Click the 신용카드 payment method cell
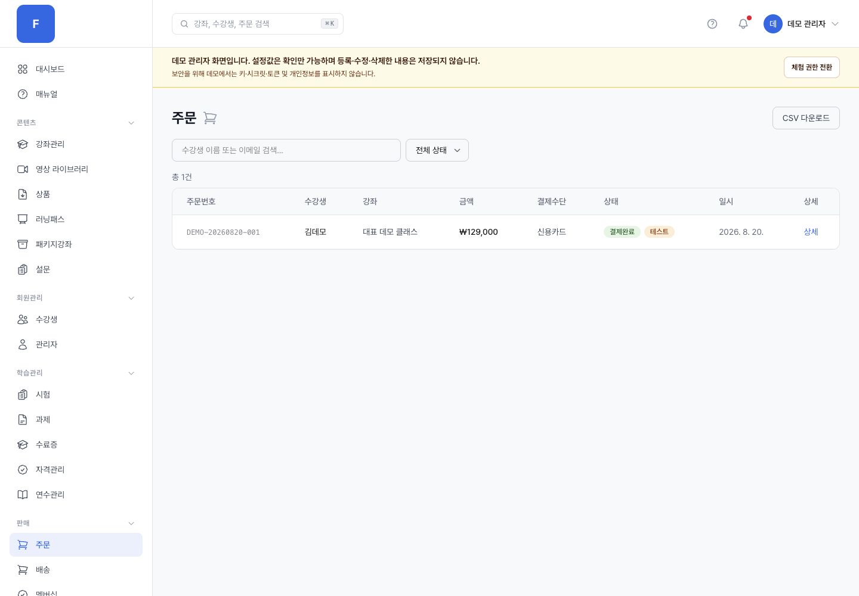 [x=552, y=232]
